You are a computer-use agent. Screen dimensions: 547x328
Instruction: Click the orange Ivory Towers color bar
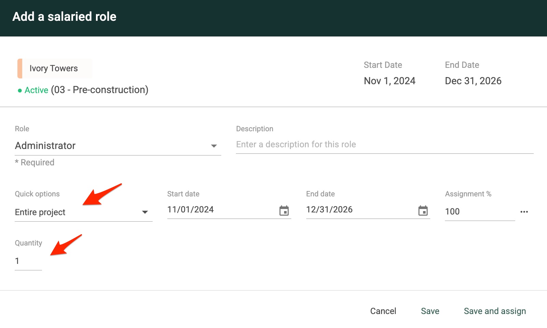[20, 69]
